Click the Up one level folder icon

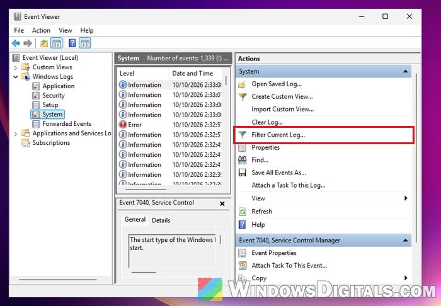click(44, 43)
